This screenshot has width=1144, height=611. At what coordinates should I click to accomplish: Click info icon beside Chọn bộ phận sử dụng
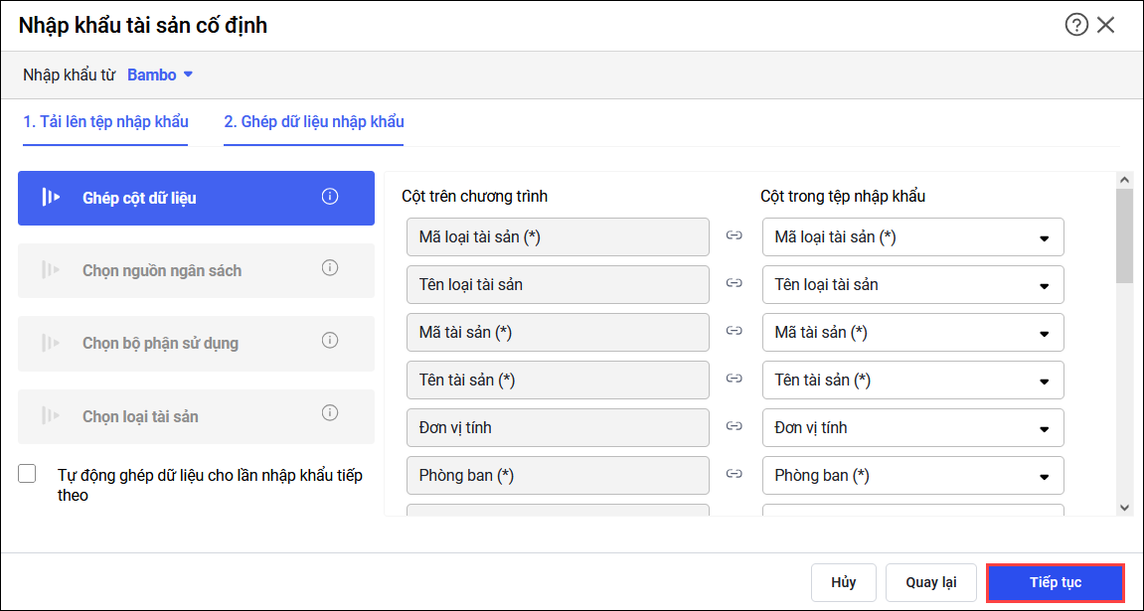coord(330,341)
